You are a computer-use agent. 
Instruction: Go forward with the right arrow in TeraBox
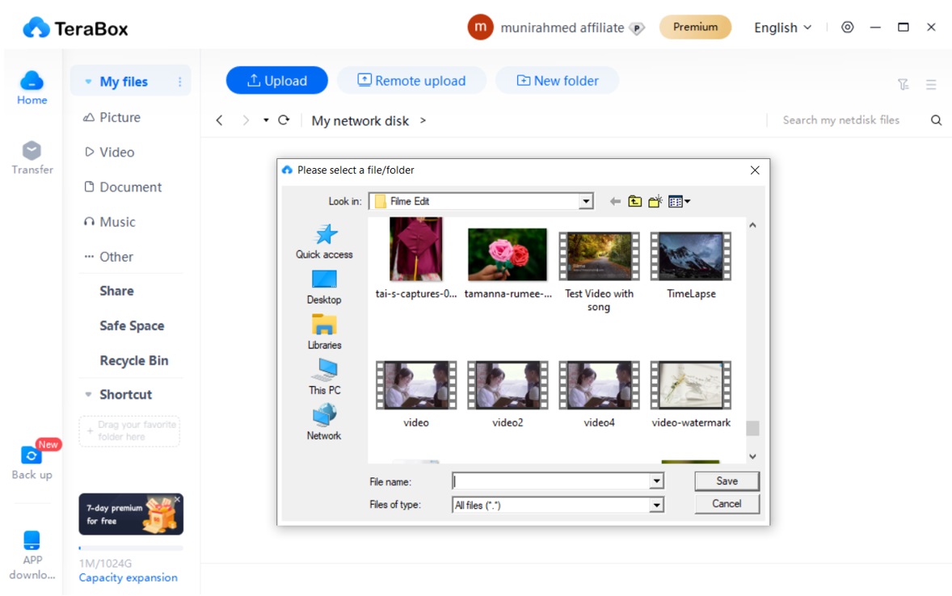246,120
